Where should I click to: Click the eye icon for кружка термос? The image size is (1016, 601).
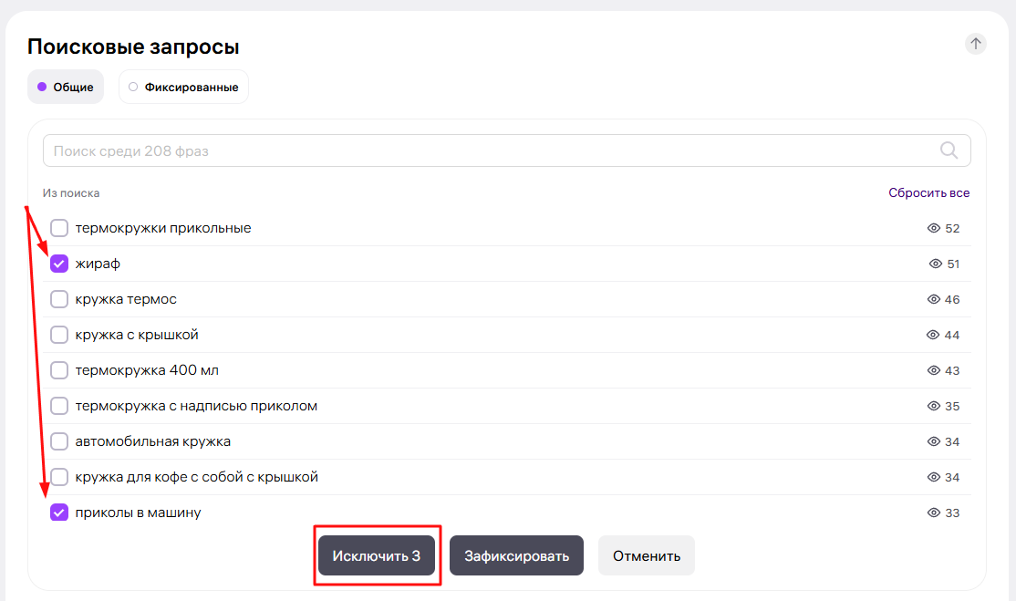tap(933, 299)
